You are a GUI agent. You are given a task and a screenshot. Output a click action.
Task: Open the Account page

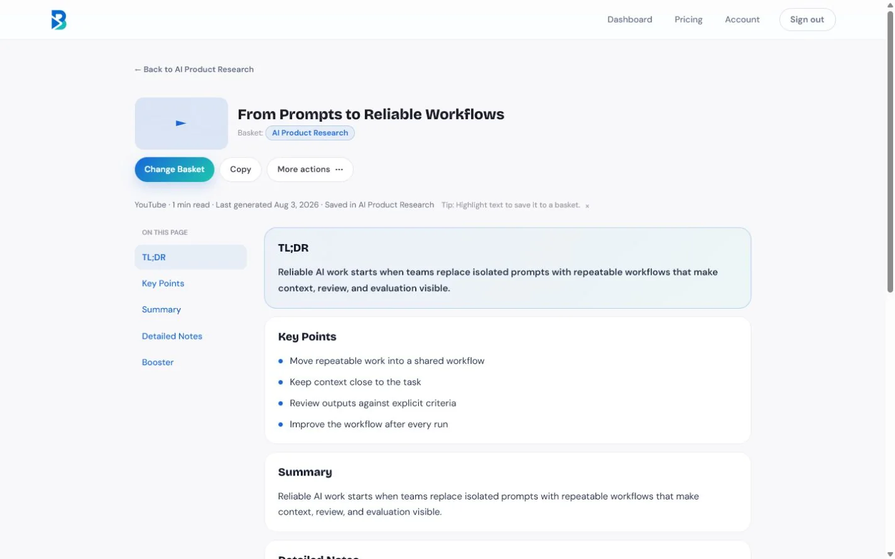coord(742,19)
